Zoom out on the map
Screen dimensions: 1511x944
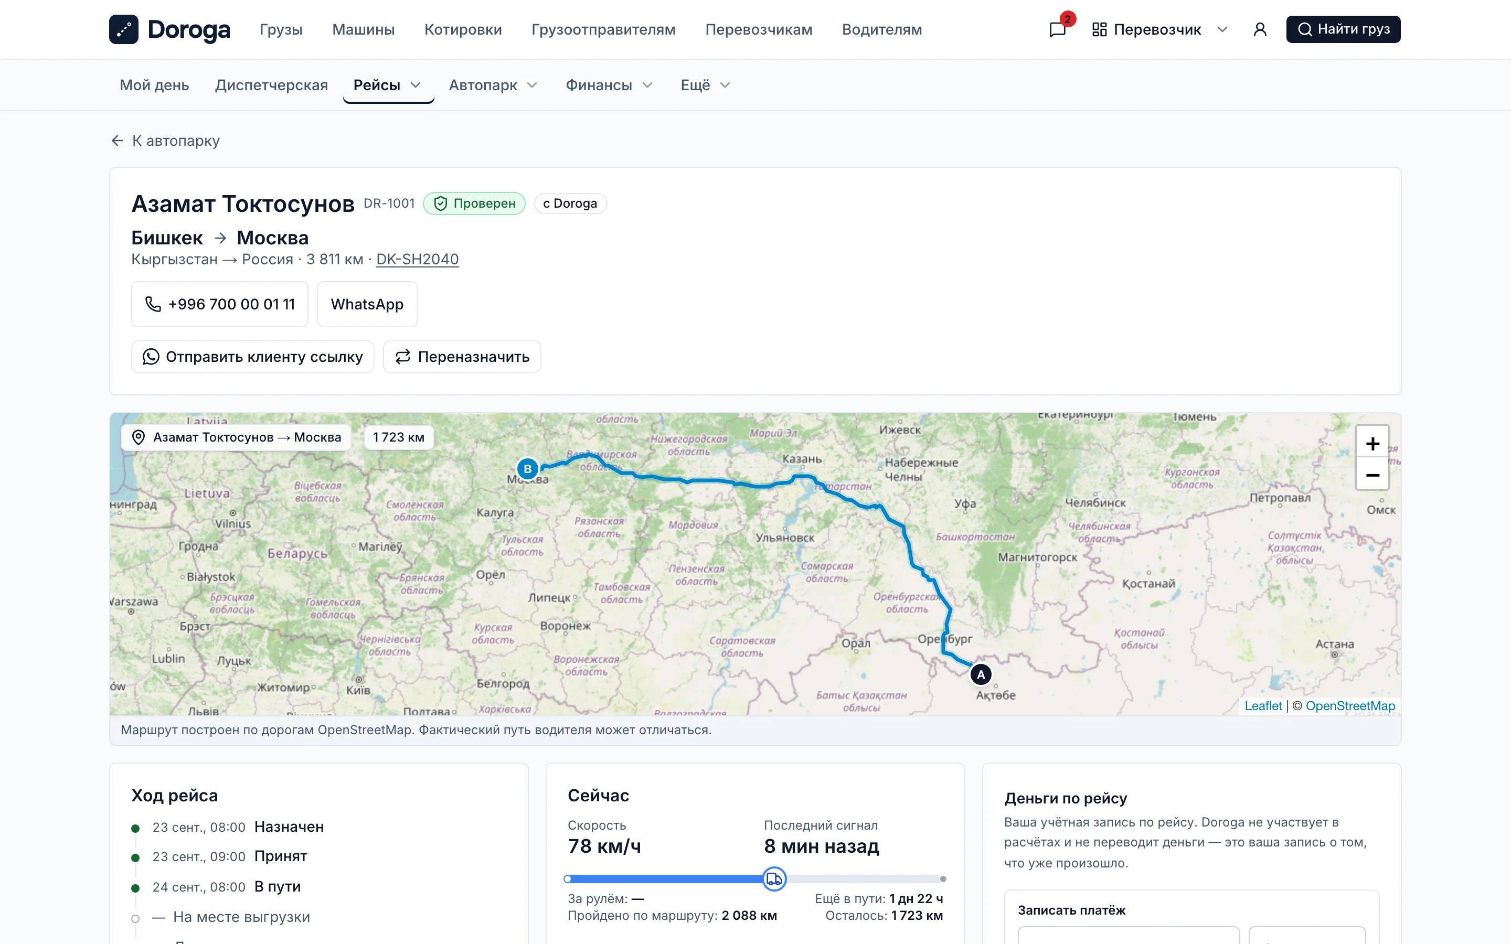pyautogui.click(x=1372, y=475)
